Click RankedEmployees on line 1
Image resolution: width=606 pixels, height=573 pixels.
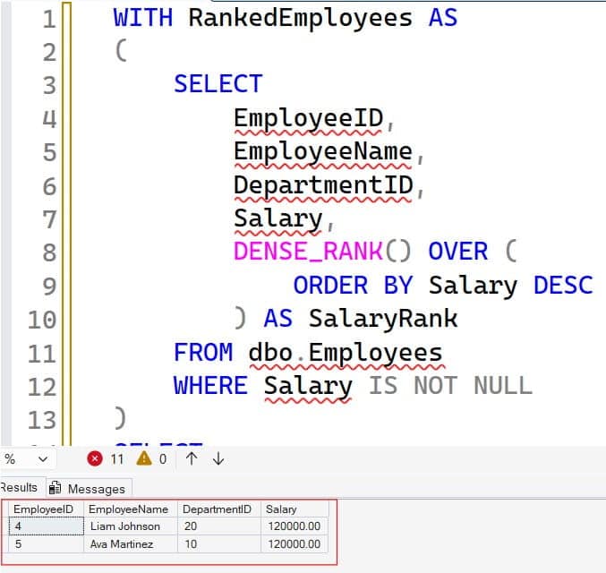(x=300, y=19)
